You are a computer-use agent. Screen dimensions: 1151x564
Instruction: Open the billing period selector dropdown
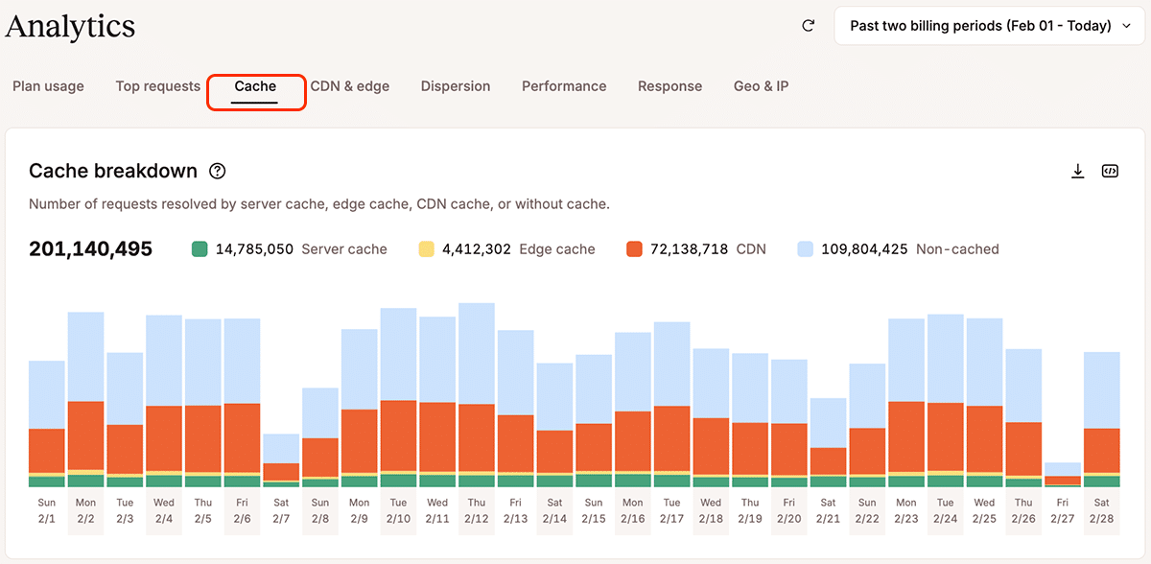tap(989, 26)
